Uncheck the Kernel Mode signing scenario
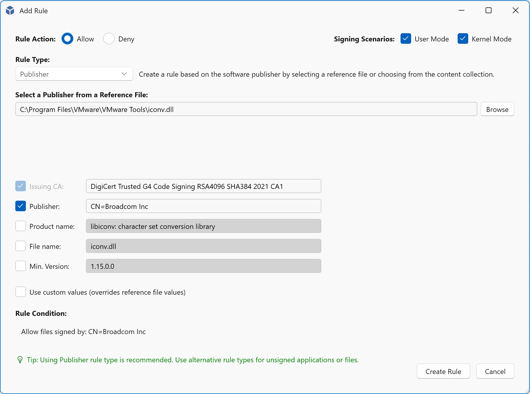The width and height of the screenshot is (530, 394). coord(463,39)
